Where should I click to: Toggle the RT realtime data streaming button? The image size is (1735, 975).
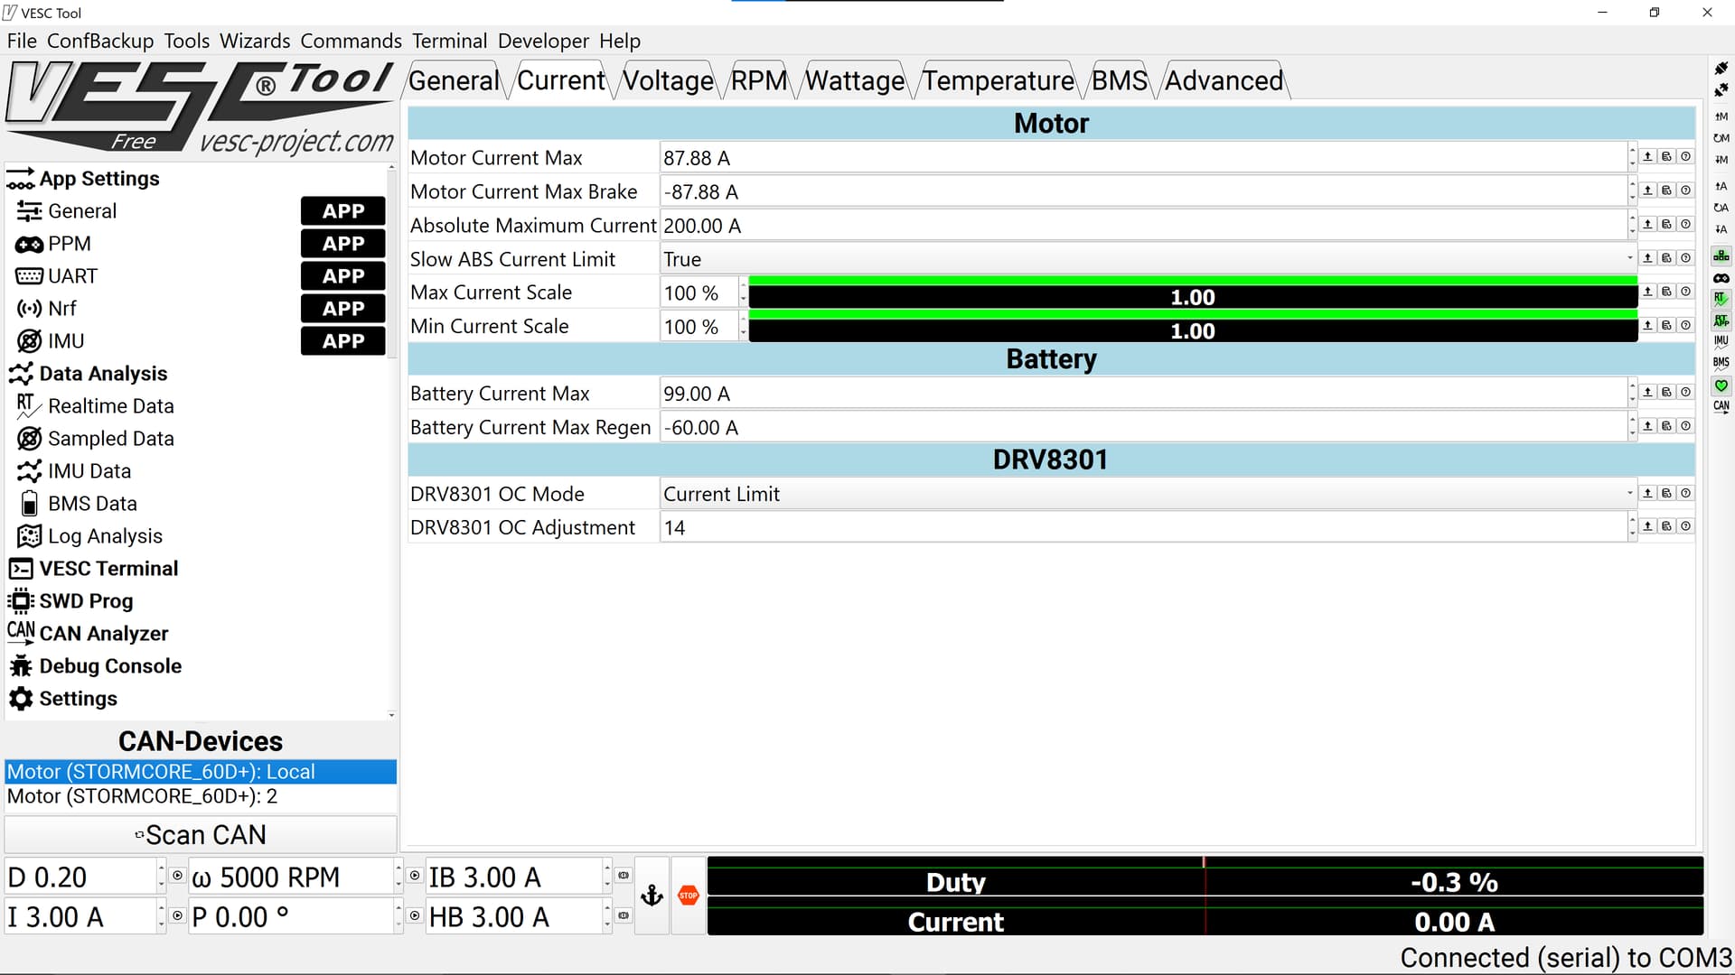1721,299
